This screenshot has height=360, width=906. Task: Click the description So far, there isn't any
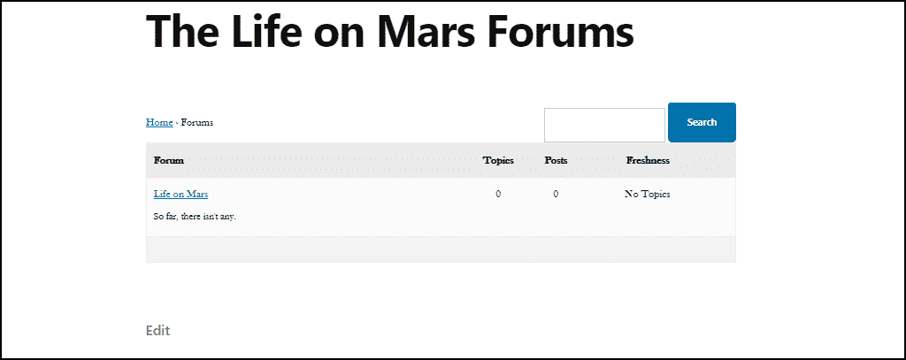pyautogui.click(x=195, y=217)
